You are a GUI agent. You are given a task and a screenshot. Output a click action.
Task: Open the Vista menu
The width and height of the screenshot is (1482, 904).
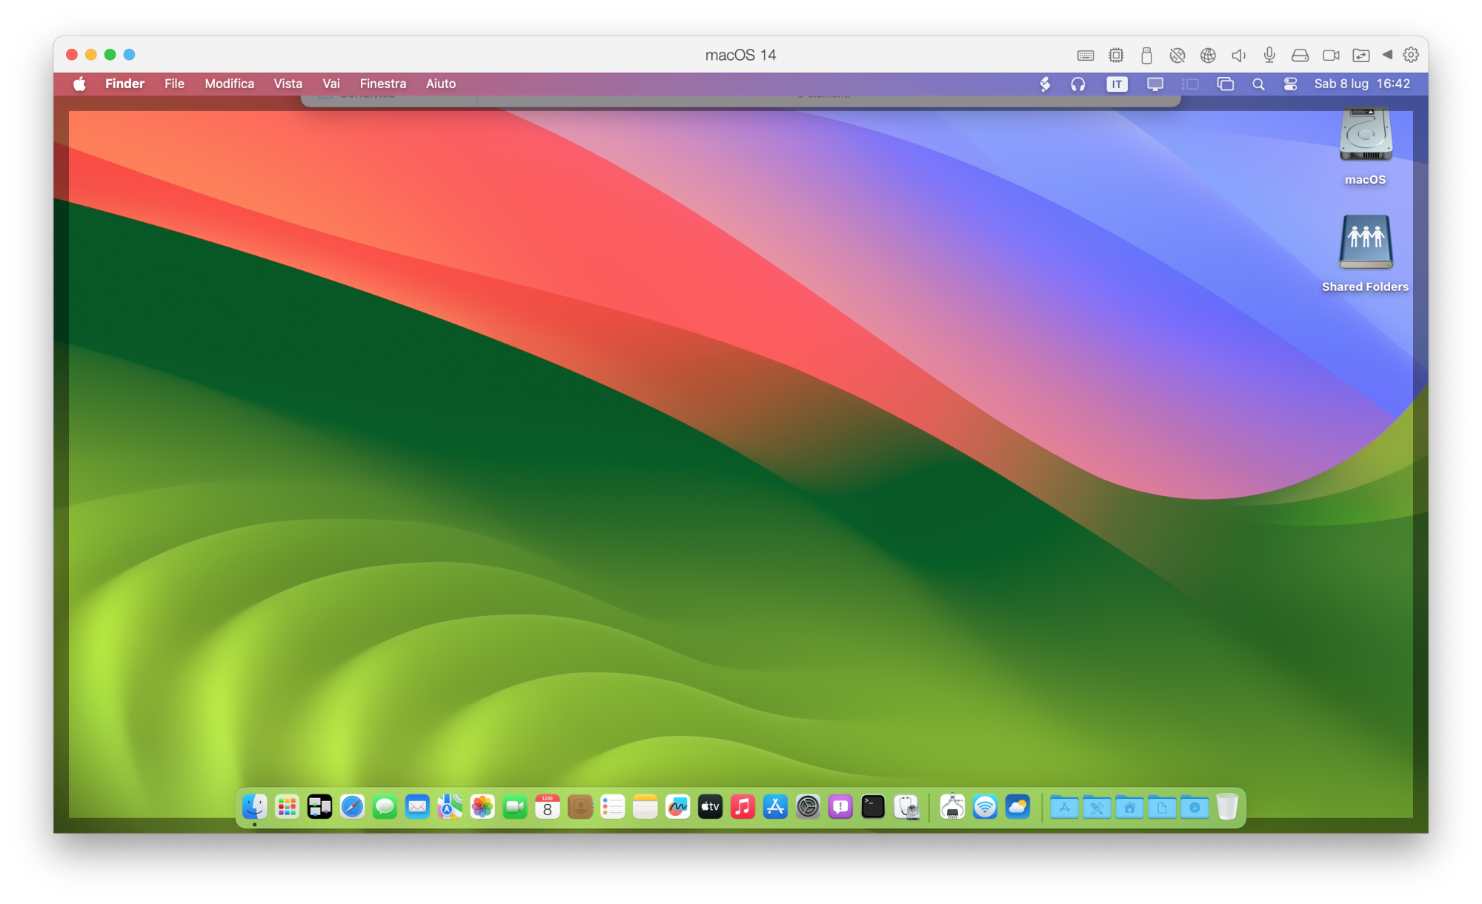pos(288,84)
